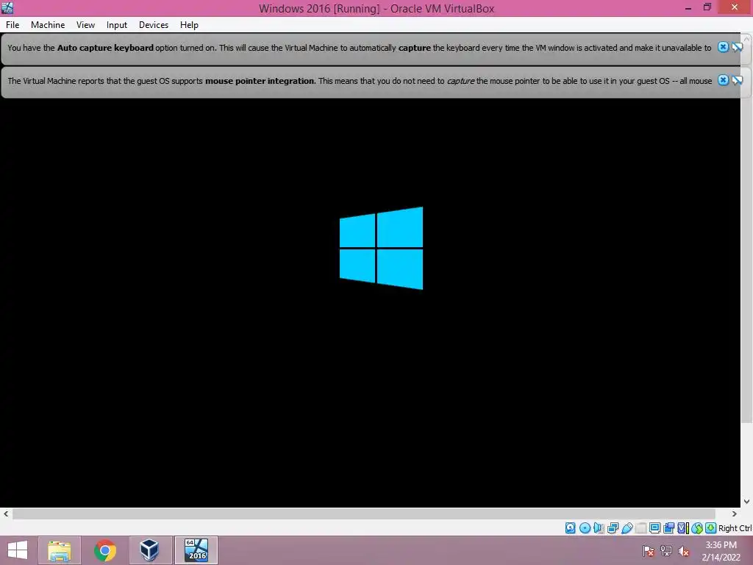
Task: Click the vertical scrollbar down arrow
Action: tap(747, 502)
